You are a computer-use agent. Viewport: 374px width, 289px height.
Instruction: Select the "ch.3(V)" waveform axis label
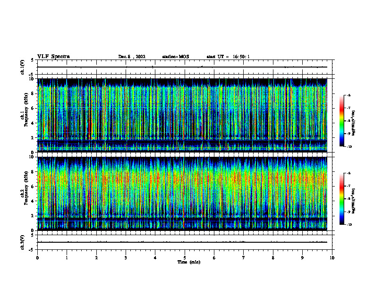click(23, 243)
